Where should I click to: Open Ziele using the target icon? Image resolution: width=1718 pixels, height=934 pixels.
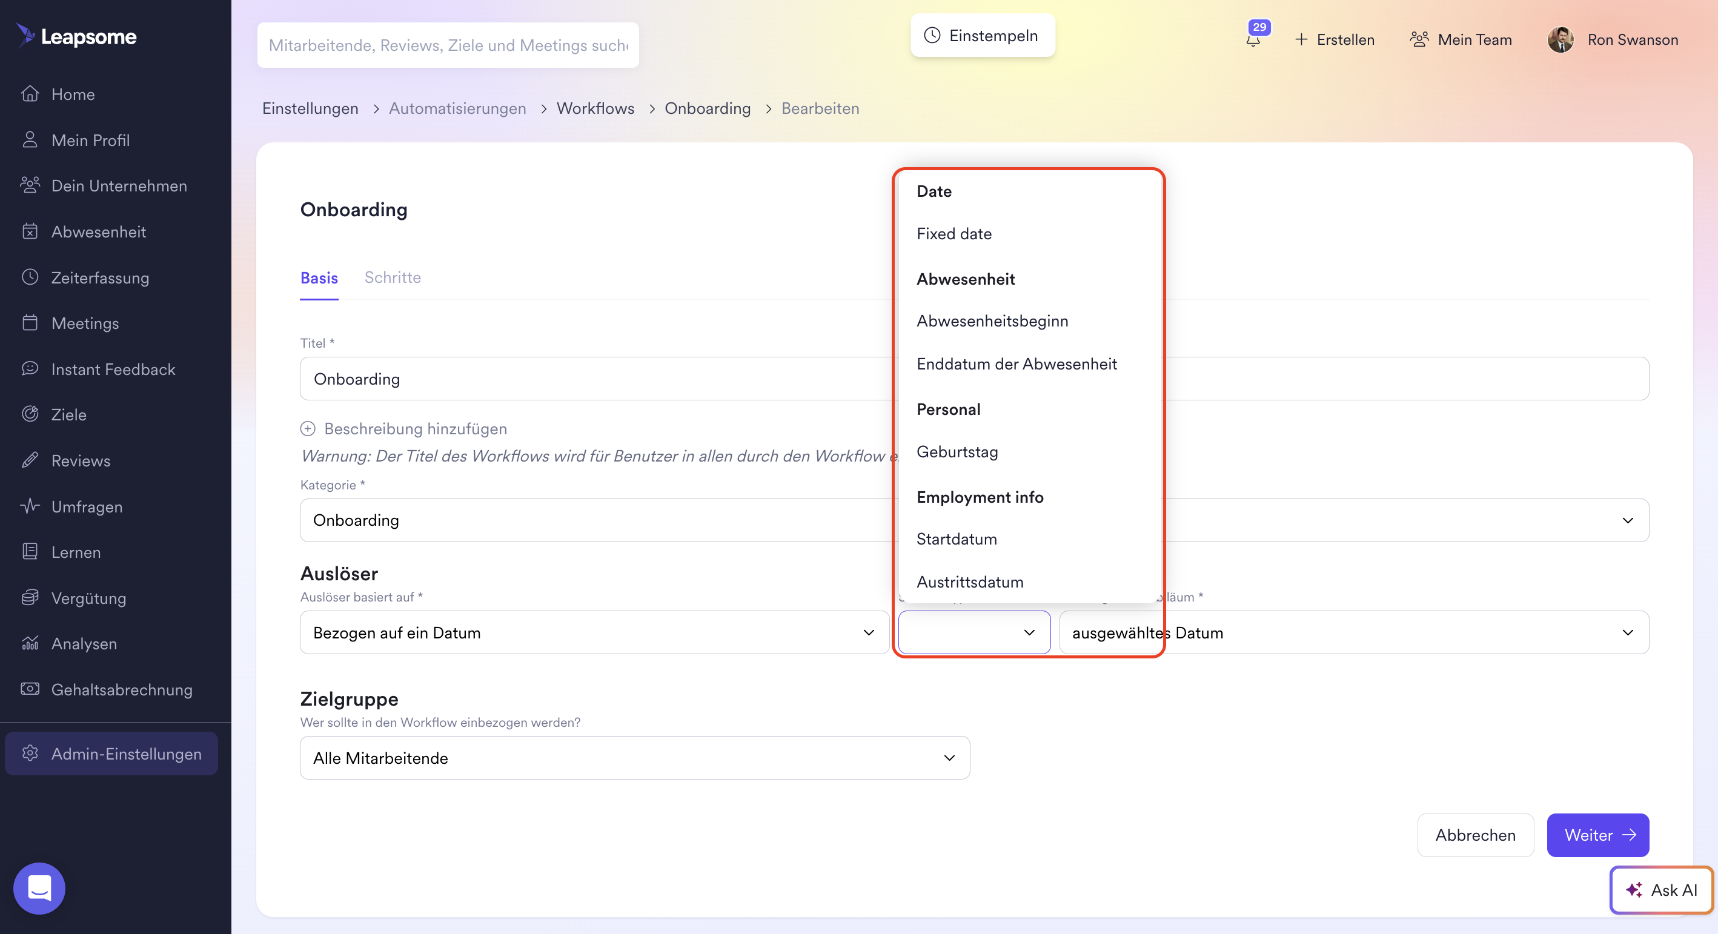[30, 414]
